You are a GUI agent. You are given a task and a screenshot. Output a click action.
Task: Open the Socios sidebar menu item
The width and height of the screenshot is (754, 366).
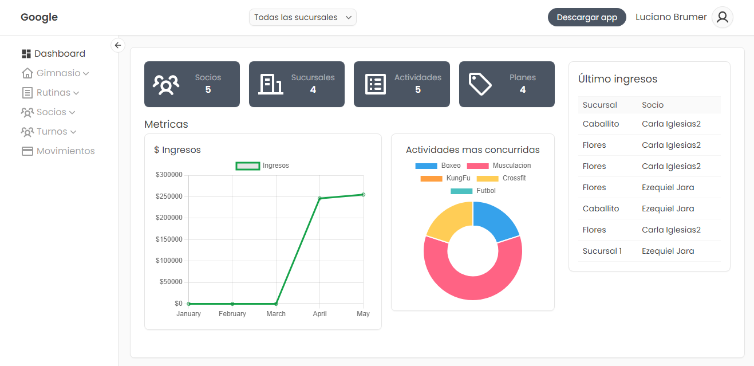[x=48, y=112]
